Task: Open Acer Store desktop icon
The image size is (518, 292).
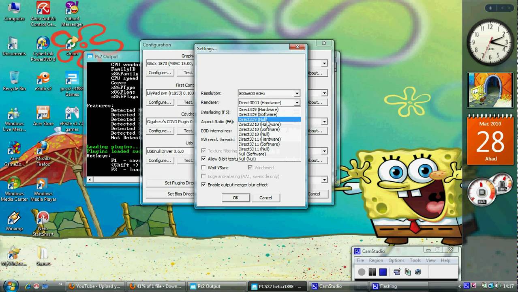Action: coord(43,116)
